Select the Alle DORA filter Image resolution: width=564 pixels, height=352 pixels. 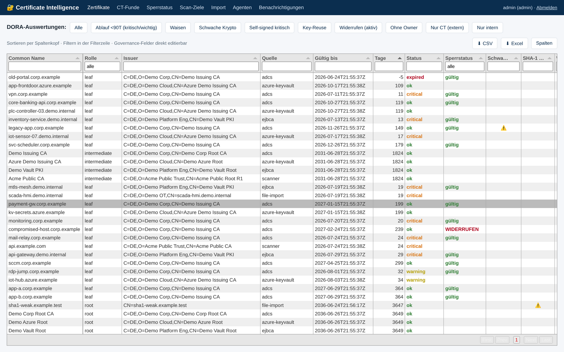click(79, 27)
